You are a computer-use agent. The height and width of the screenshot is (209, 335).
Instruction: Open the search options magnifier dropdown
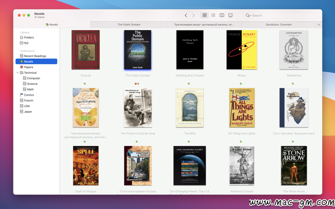[248, 16]
